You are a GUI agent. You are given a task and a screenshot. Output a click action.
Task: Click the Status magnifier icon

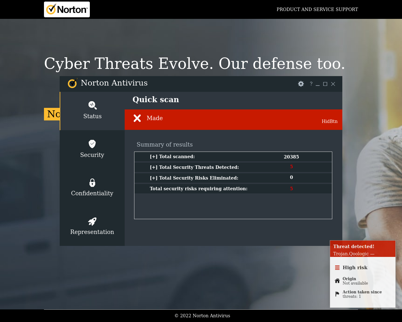point(92,105)
